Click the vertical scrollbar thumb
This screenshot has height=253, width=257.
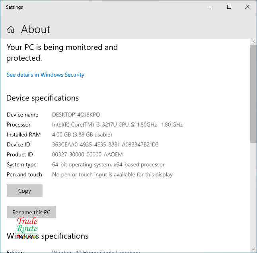pos(253,94)
